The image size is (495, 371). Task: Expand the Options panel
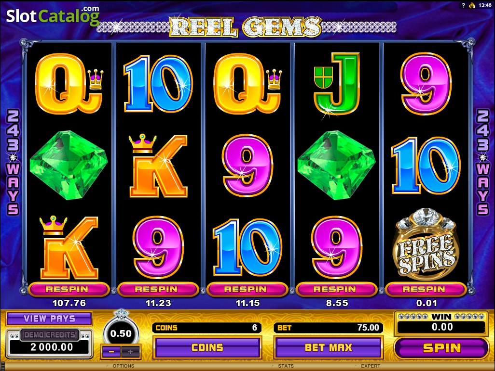[123, 366]
